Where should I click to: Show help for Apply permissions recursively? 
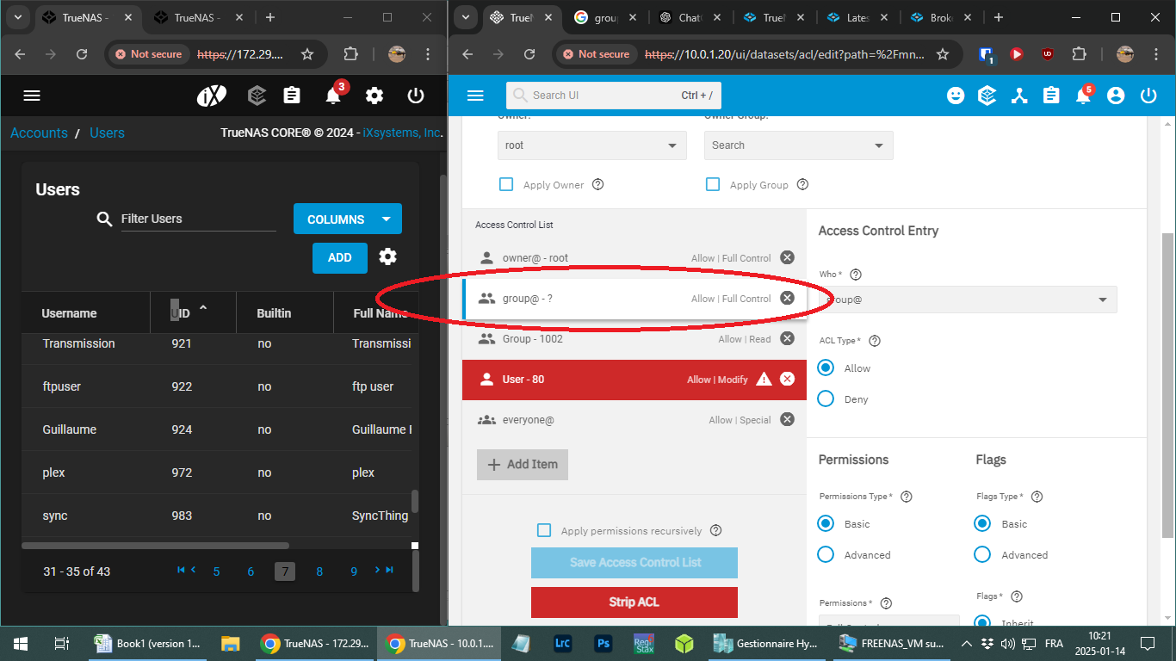click(716, 530)
